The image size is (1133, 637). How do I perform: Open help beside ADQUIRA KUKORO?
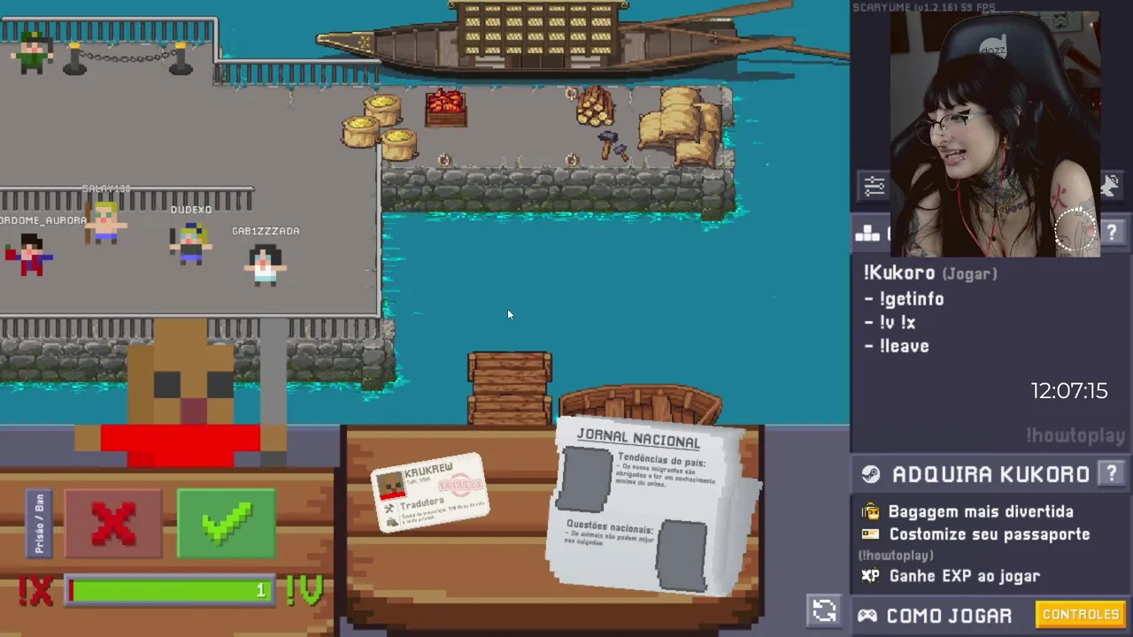coord(1112,474)
